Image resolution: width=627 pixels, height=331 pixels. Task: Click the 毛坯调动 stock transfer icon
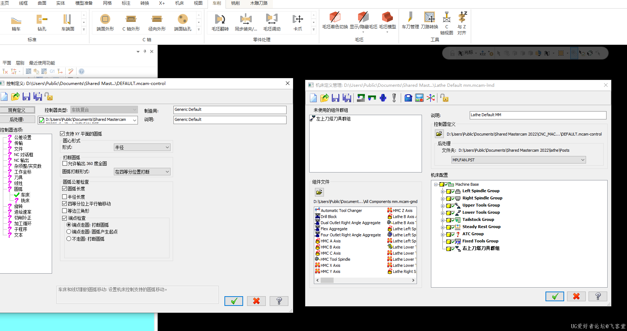pyautogui.click(x=272, y=22)
